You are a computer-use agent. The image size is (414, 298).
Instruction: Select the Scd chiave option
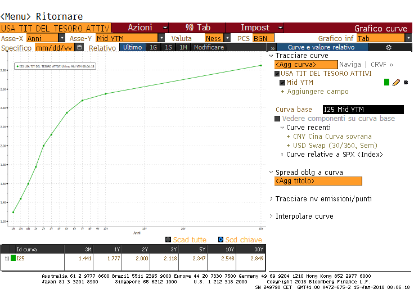pyautogui.click(x=220, y=240)
